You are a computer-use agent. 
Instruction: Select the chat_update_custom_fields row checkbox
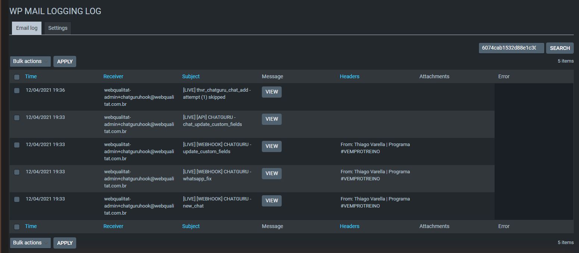(17, 118)
